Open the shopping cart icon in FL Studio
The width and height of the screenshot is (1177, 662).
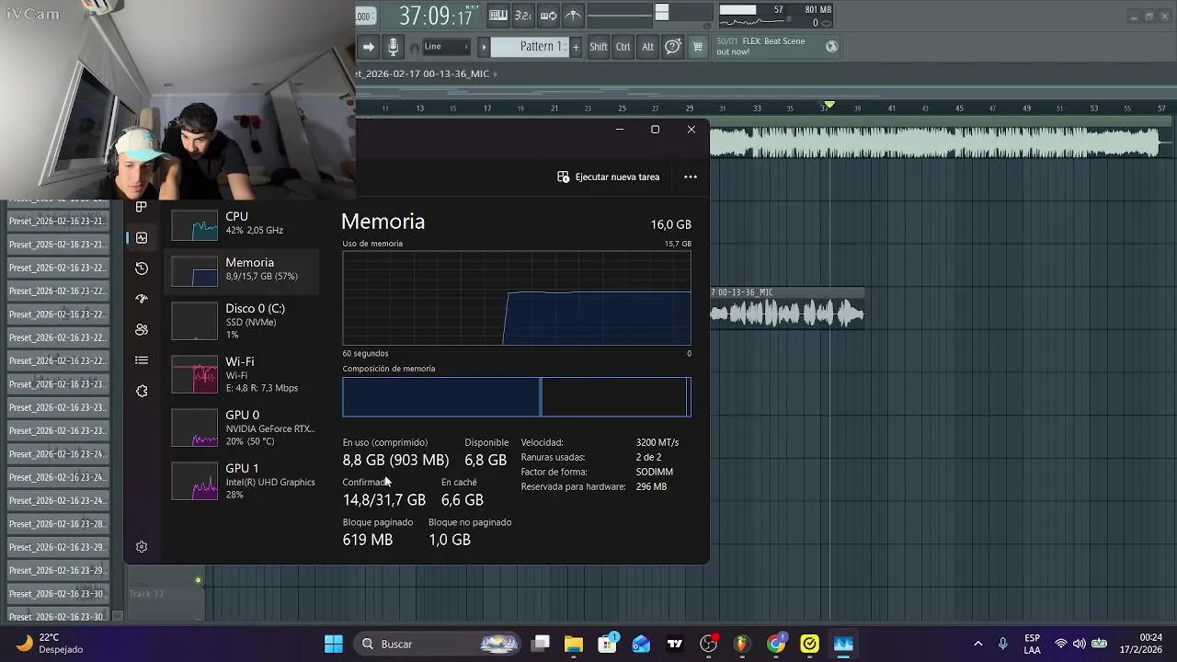pos(698,47)
